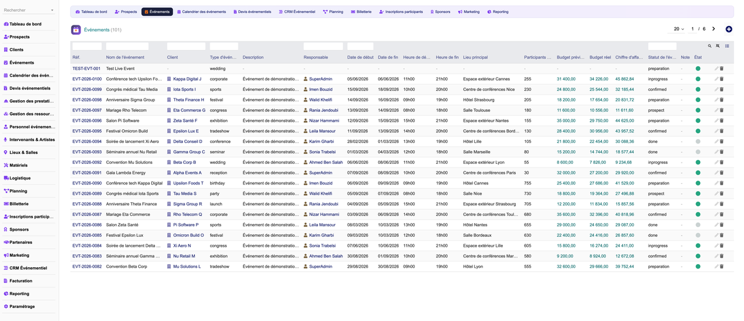Switch to Billetterie top tab
The width and height of the screenshot is (744, 321).
[361, 12]
